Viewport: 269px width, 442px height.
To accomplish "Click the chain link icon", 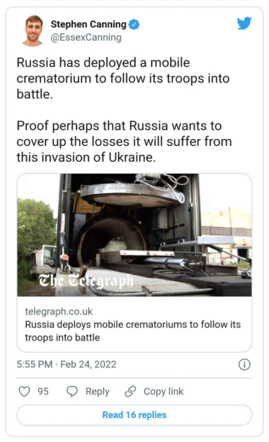I will pyautogui.click(x=130, y=392).
